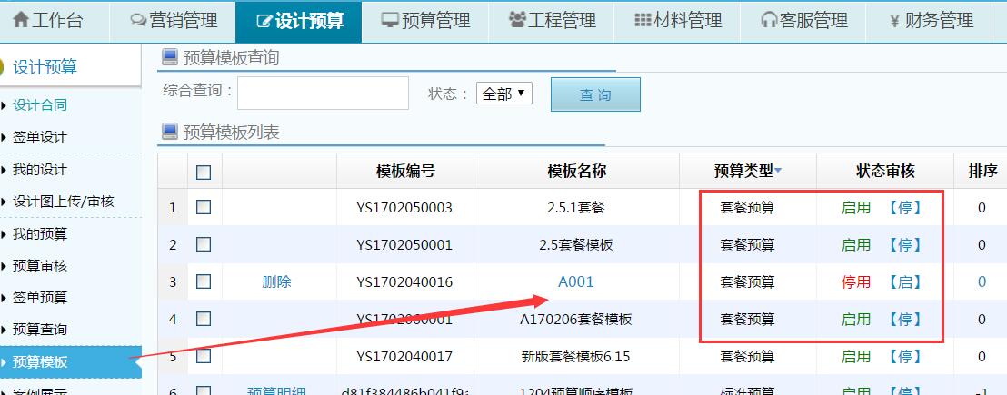Click the 预算类型 column sort arrow

(x=778, y=171)
